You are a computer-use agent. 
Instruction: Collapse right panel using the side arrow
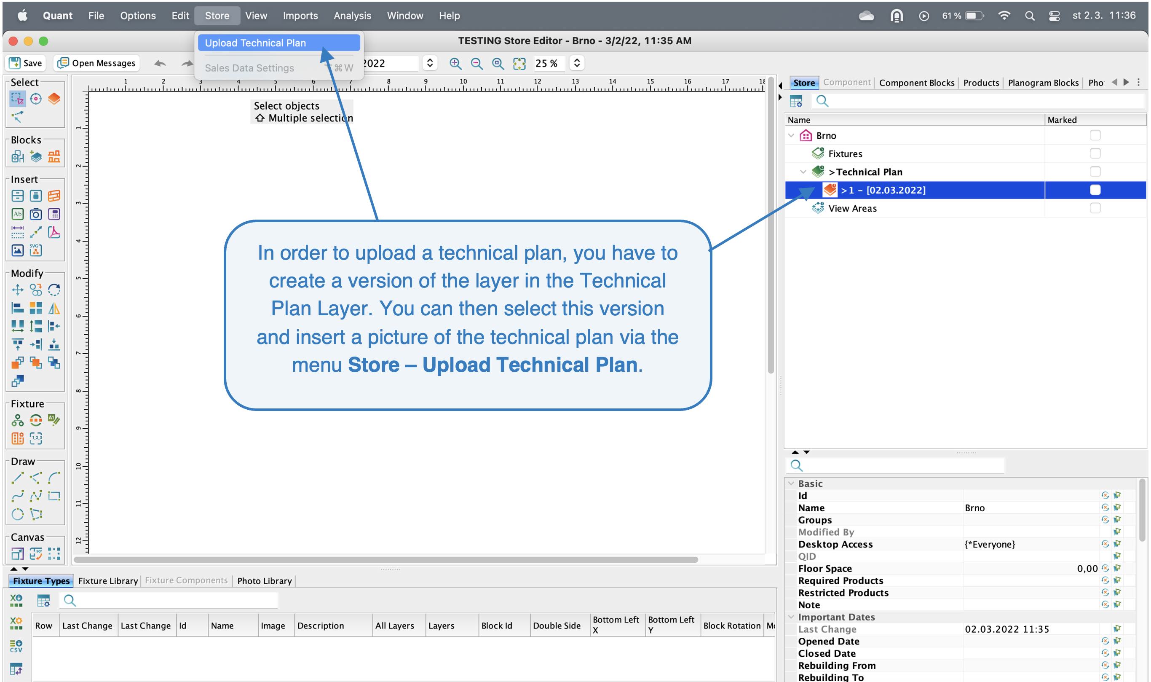pos(780,97)
